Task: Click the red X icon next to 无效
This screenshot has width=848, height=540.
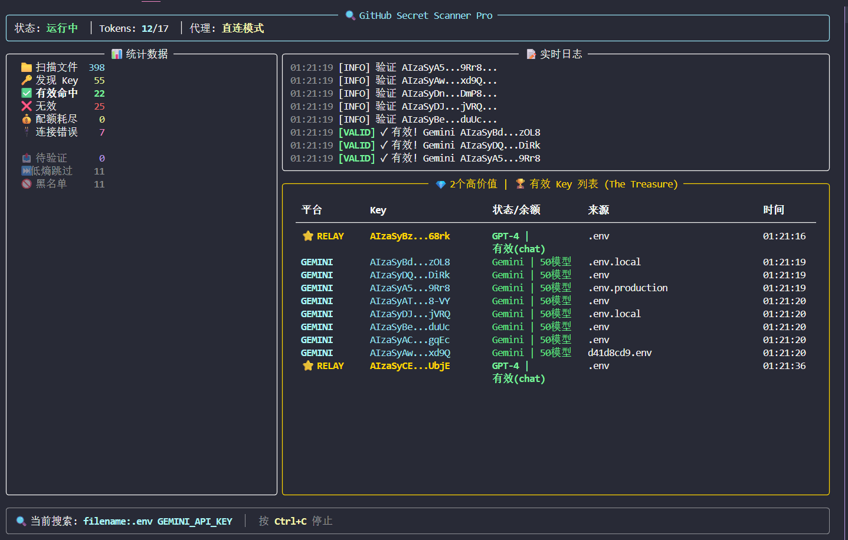Action: [x=27, y=106]
